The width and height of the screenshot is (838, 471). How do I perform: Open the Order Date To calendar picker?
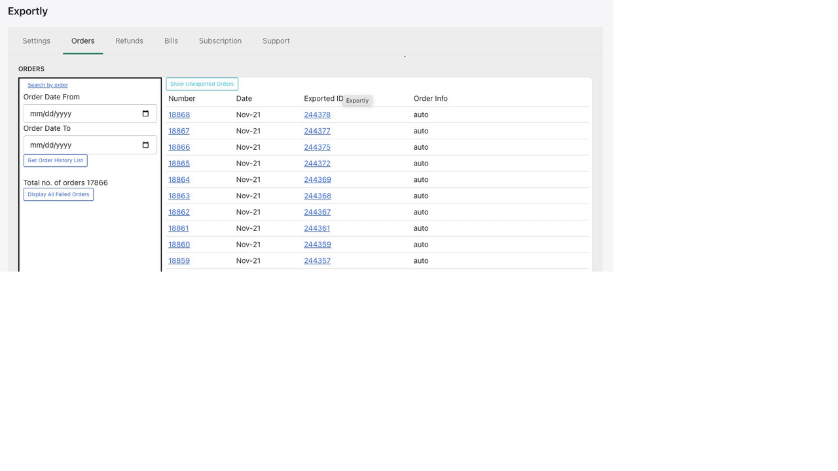click(145, 145)
